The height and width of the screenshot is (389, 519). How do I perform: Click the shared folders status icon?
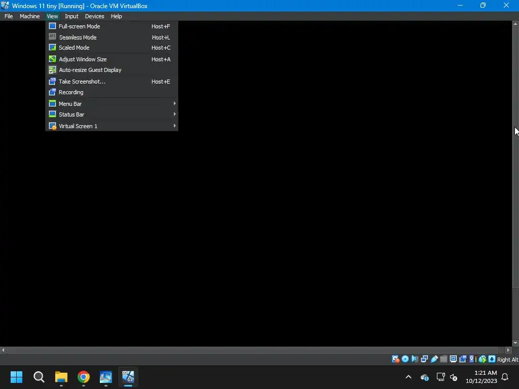(443, 359)
